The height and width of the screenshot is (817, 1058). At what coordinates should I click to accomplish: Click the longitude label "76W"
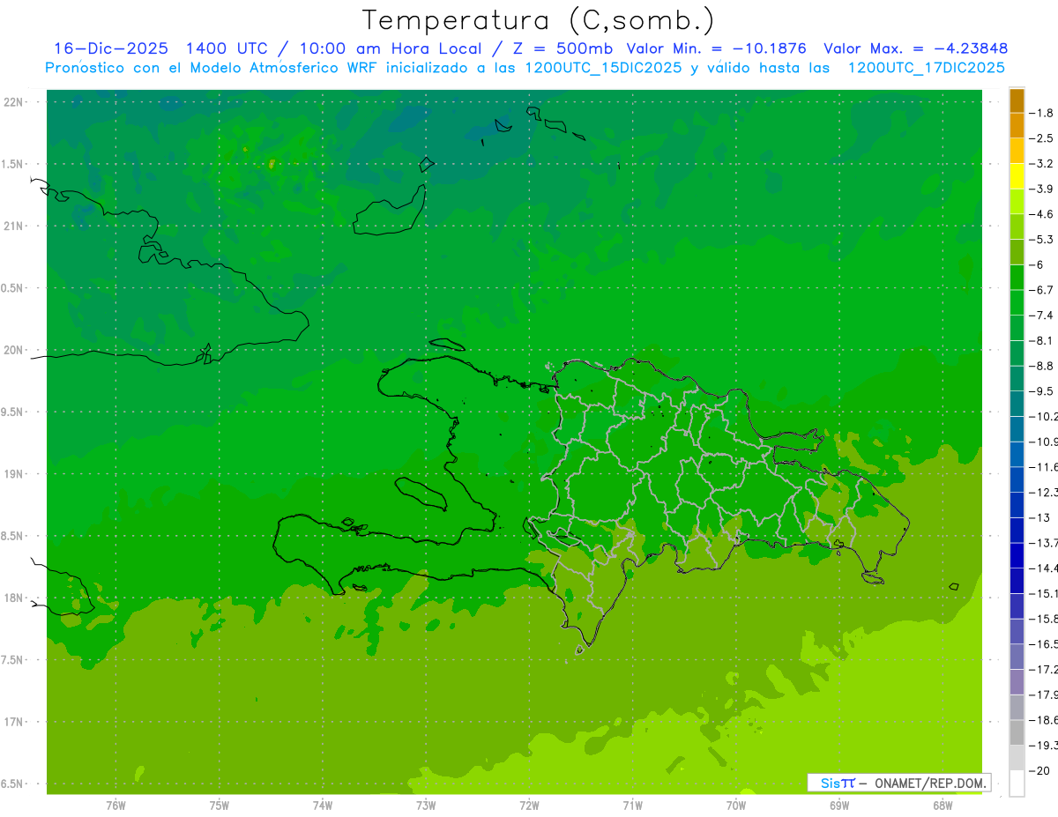[115, 806]
